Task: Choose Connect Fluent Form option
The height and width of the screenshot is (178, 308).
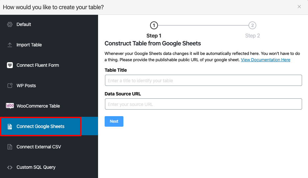Action: (38, 65)
